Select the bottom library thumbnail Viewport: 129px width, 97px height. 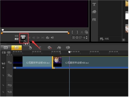[127, 28]
